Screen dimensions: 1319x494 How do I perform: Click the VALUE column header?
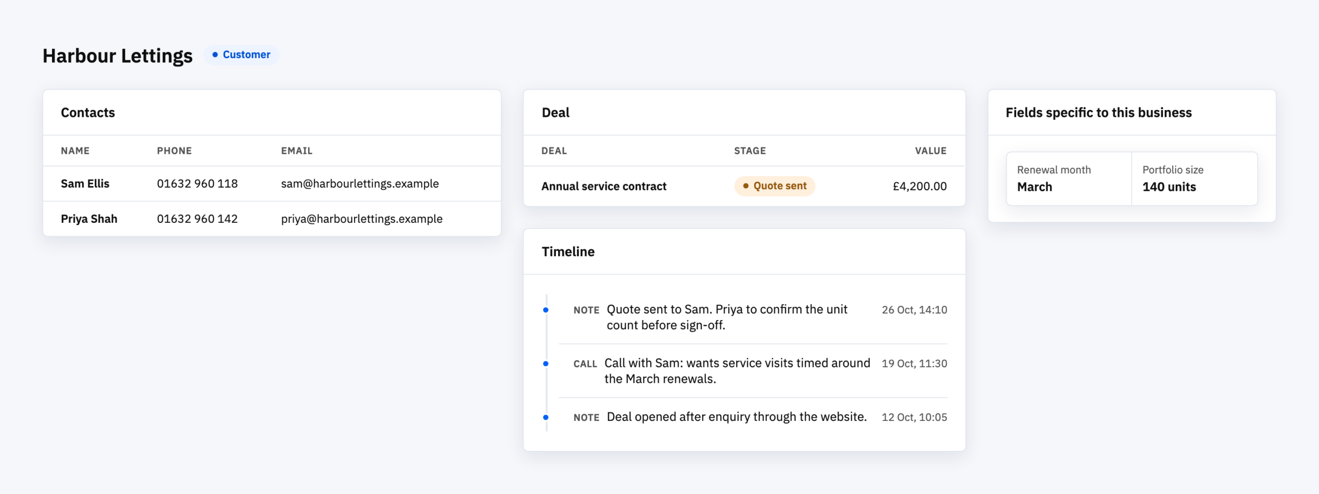(x=931, y=151)
